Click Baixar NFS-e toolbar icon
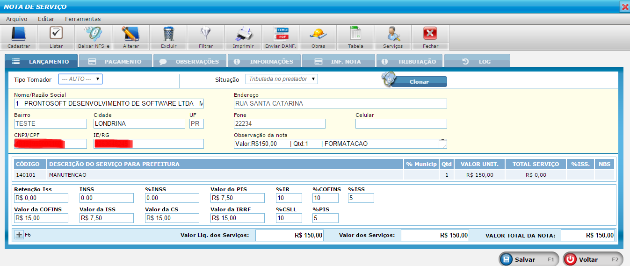630x266 pixels. pos(94,35)
